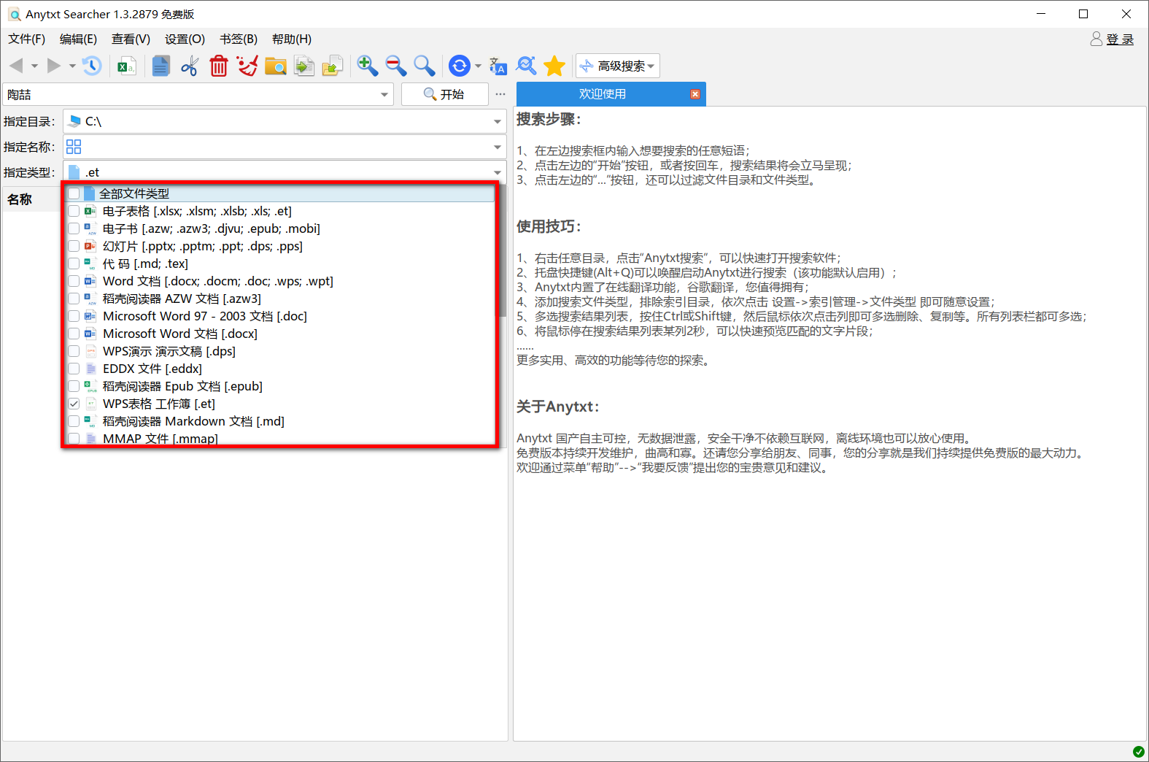
Task: Select 稻壳阅读器 AZW 文档 [.azw3] row
Action: coord(281,299)
